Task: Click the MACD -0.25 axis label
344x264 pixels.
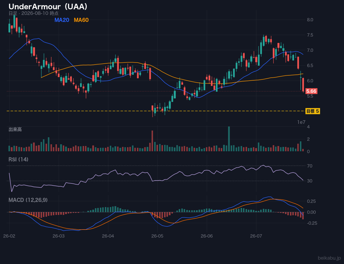Action: click(312, 223)
